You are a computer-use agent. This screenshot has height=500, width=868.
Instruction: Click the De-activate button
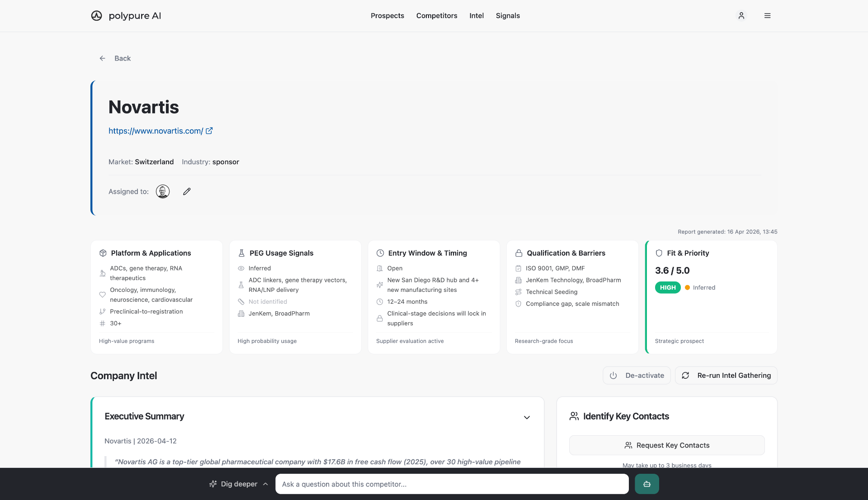click(x=637, y=376)
